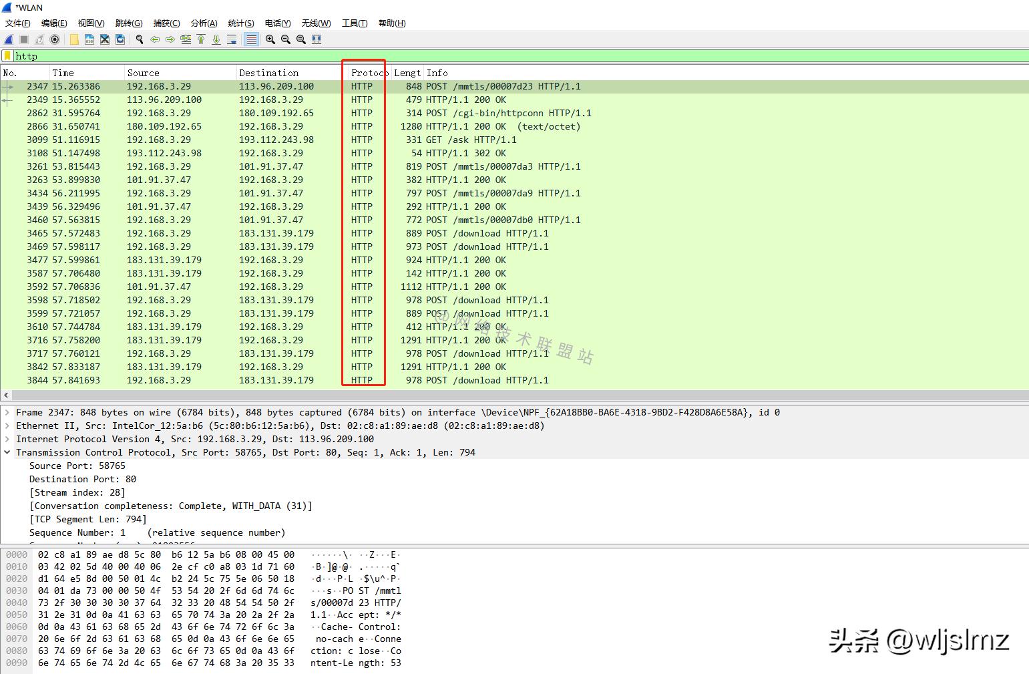Image resolution: width=1029 pixels, height=674 pixels.
Task: Toggle packet list colorization
Action: pos(251,39)
